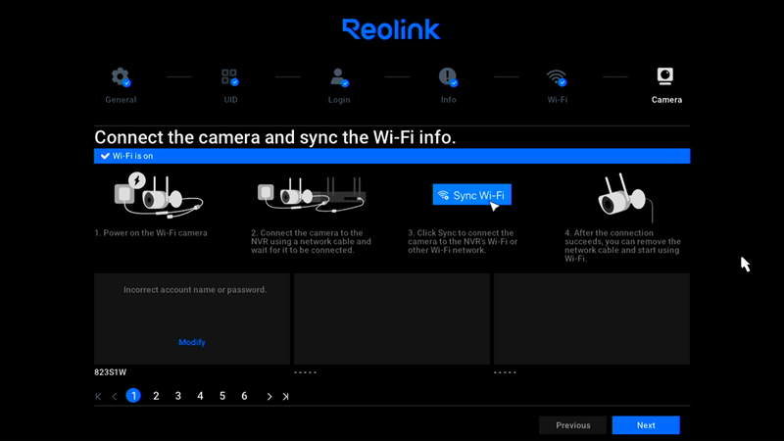
Task: Select page 1 of camera list
Action: [x=133, y=396]
